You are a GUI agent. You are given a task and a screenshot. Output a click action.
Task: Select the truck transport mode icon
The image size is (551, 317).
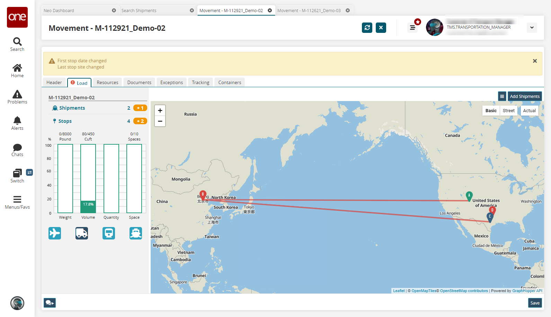click(x=82, y=233)
